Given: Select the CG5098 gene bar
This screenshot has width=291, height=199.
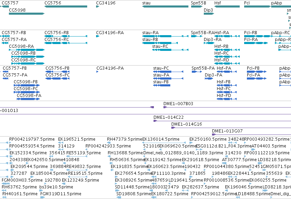Looking at the screenshot, I should (27, 14).
